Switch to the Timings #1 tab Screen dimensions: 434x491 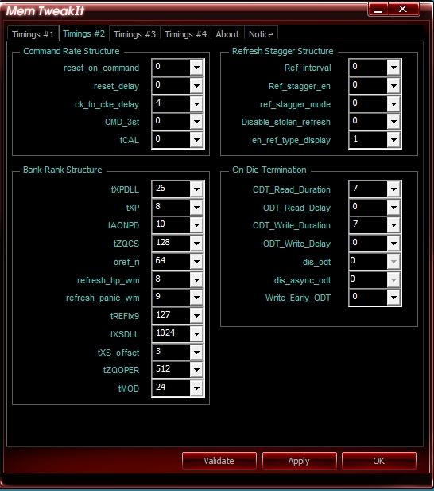pyautogui.click(x=33, y=33)
